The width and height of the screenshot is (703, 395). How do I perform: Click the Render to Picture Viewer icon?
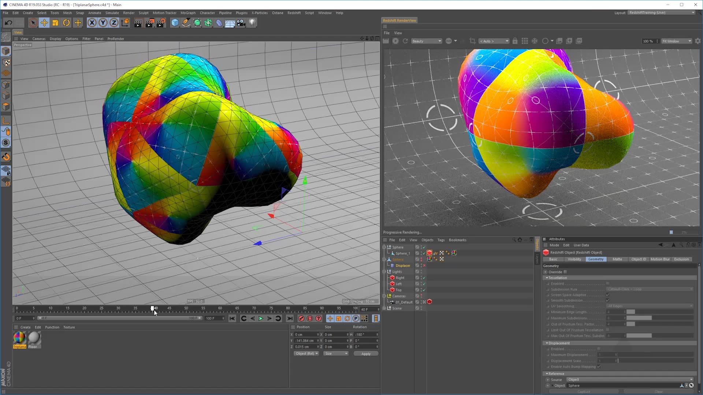[149, 23]
